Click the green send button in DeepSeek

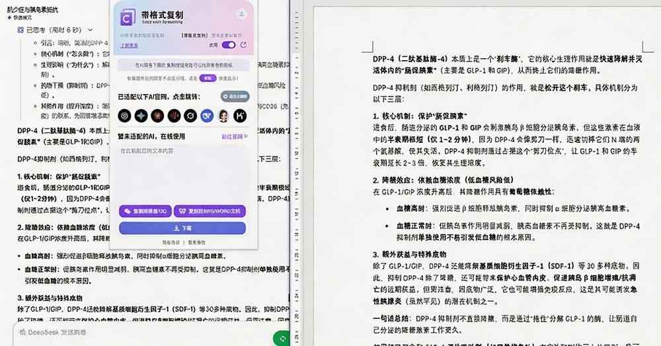pos(282,338)
